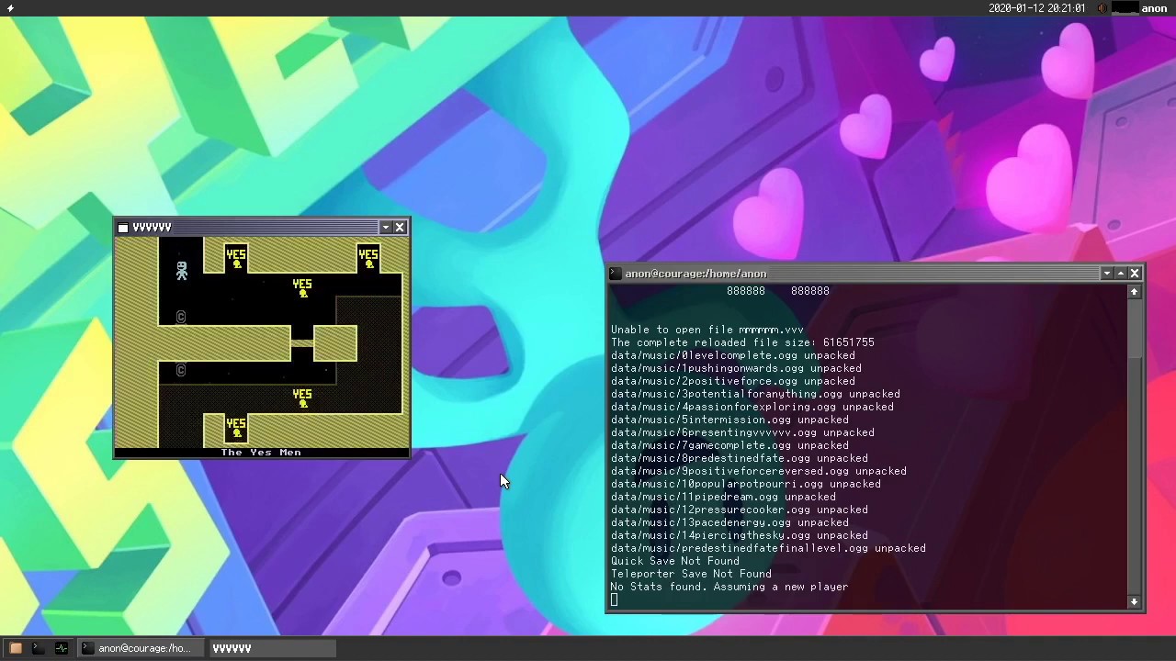This screenshot has width=1176, height=661.
Task: Switch to the VVVVVV taskbar entry
Action: (272, 648)
